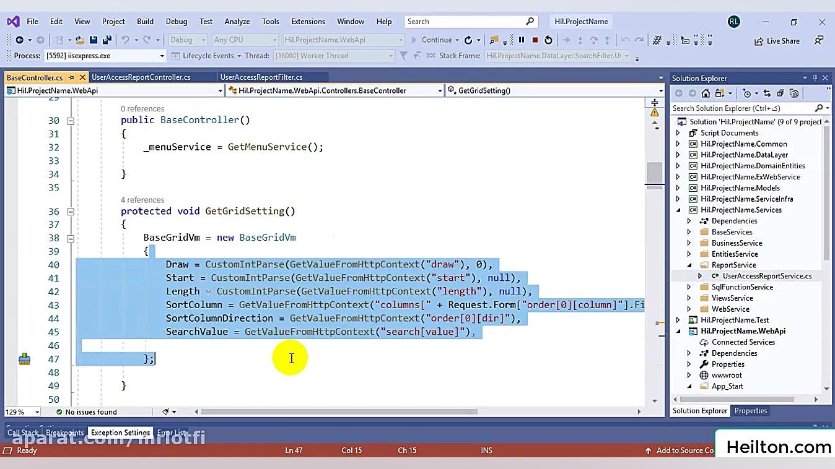The width and height of the screenshot is (835, 469).
Task: Toggle pin on BaseController.cs tab
Action: click(x=71, y=77)
